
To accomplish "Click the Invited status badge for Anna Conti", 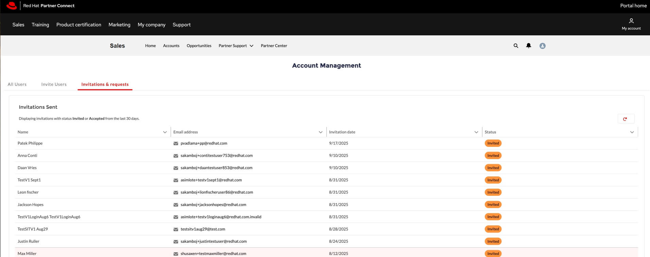I will [x=493, y=156].
